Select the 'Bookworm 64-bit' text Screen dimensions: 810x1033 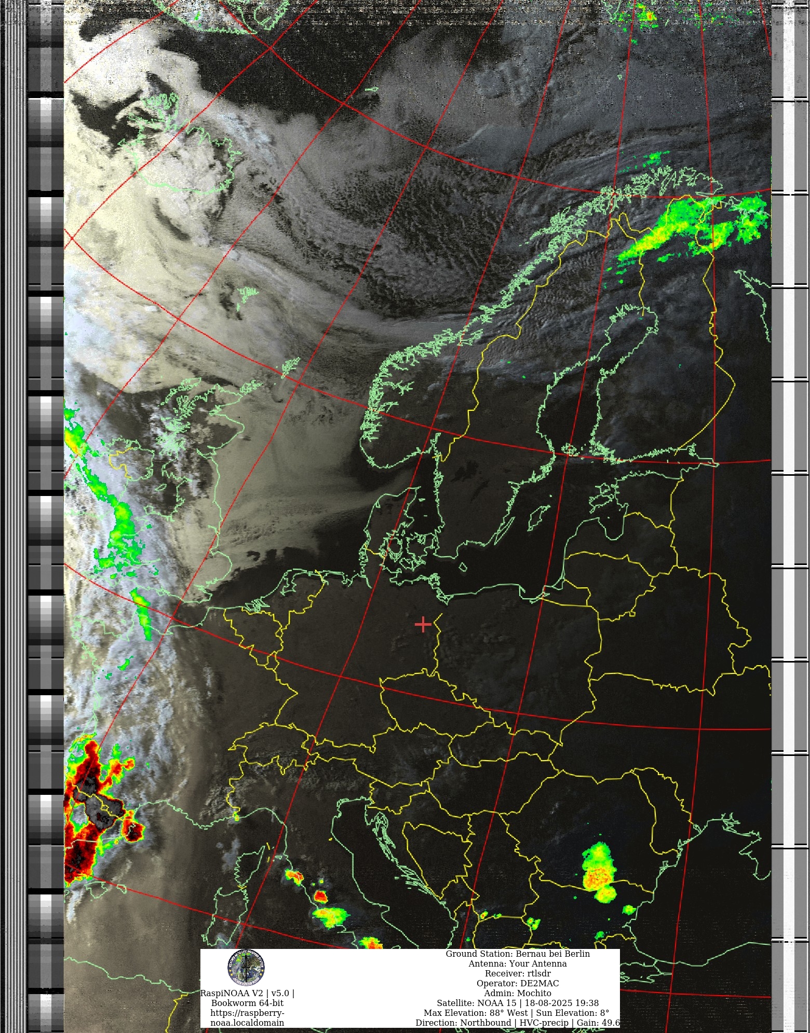tap(247, 1003)
